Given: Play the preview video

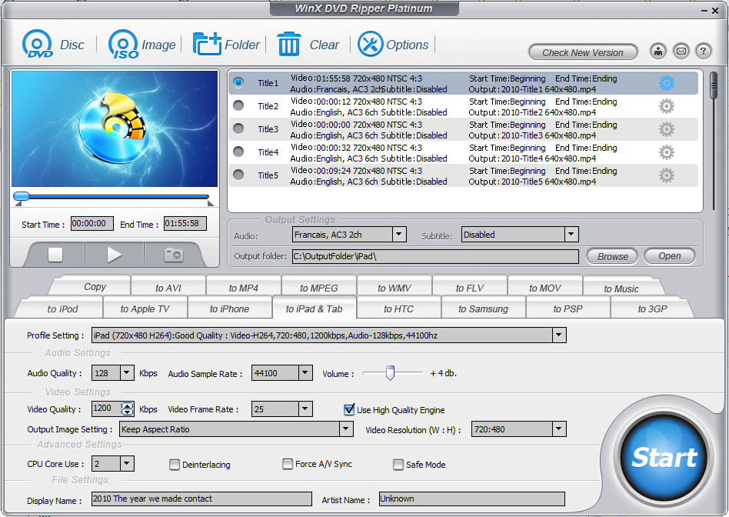Looking at the screenshot, I should (x=114, y=255).
